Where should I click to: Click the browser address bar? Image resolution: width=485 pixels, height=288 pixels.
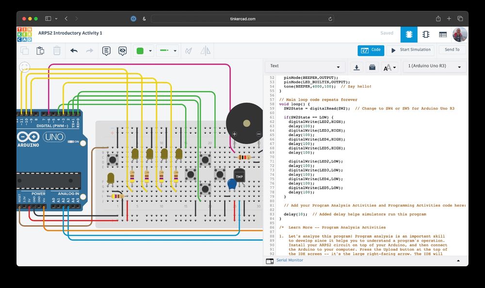click(242, 18)
